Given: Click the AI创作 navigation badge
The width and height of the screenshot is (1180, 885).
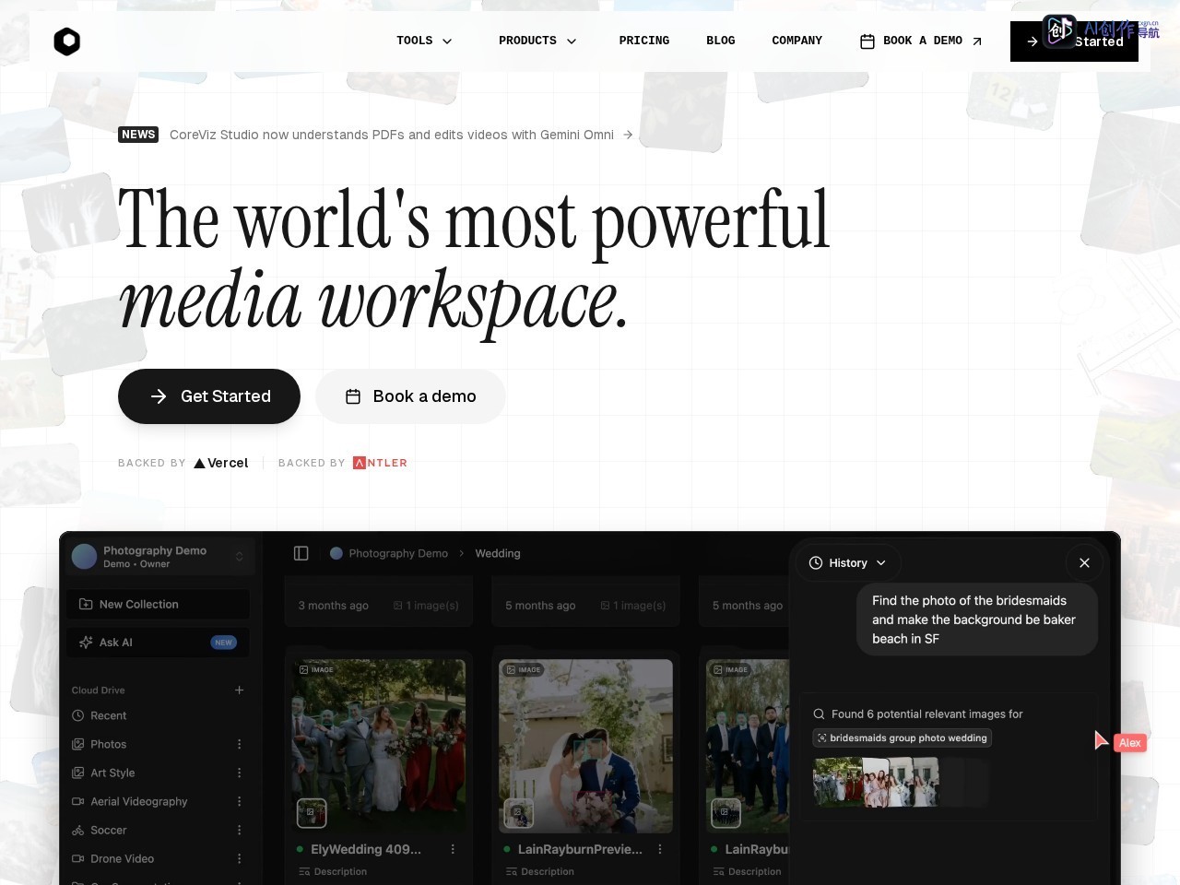Looking at the screenshot, I should [1101, 30].
